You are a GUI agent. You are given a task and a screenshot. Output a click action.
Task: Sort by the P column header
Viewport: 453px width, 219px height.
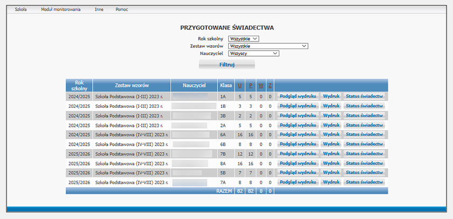(x=250, y=85)
